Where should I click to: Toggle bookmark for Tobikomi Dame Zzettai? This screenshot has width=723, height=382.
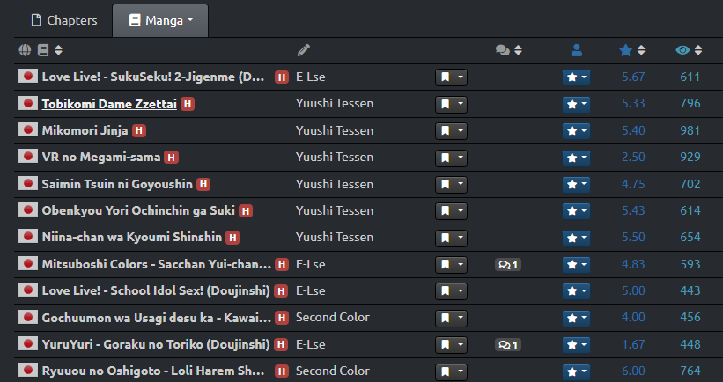coord(446,104)
